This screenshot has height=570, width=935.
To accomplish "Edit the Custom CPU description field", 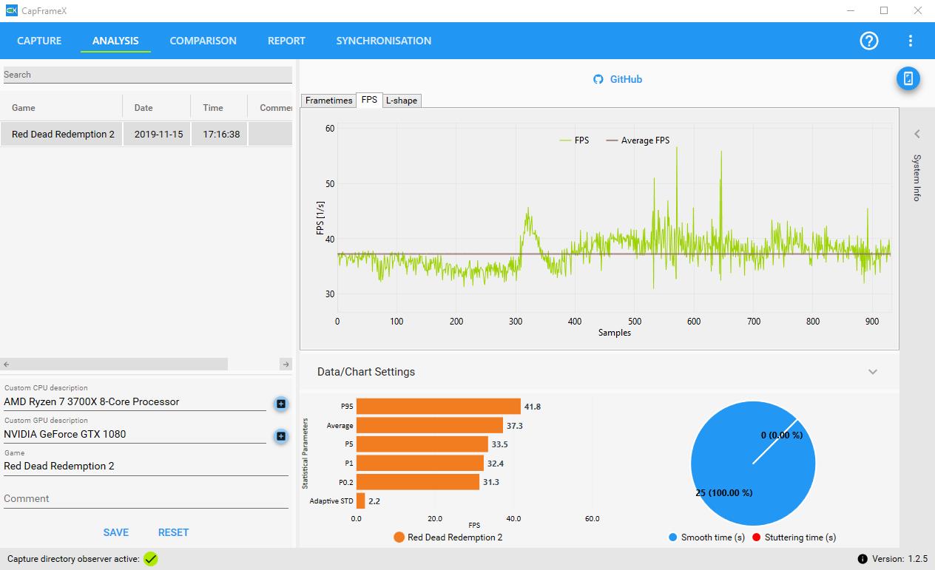I will [135, 402].
